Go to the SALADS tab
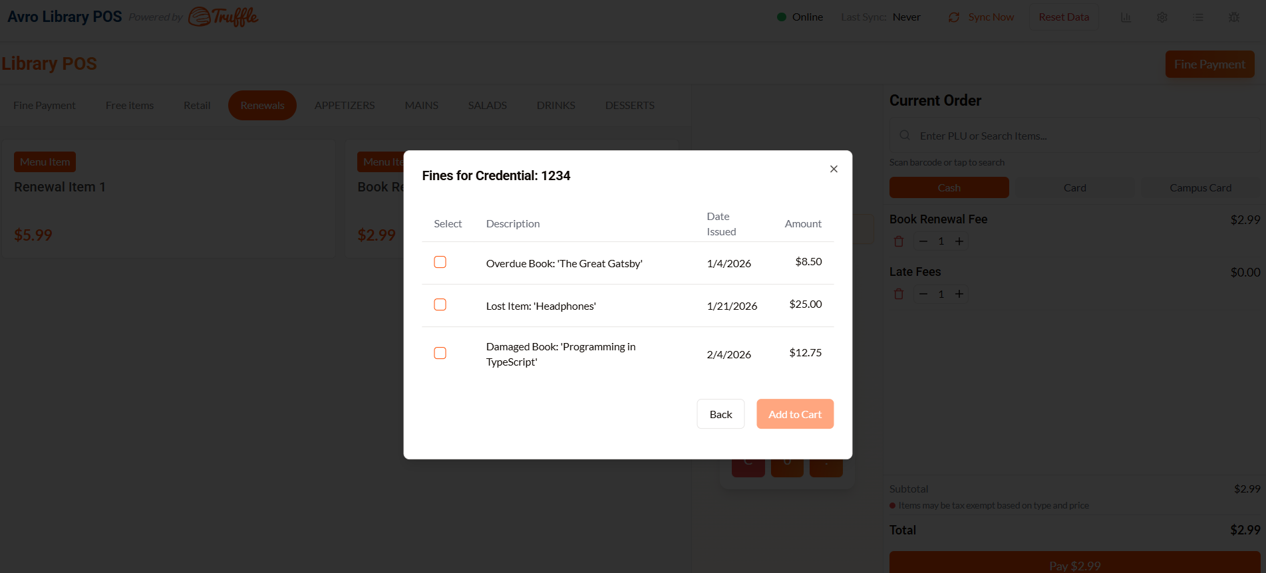The height and width of the screenshot is (573, 1266). coord(488,105)
